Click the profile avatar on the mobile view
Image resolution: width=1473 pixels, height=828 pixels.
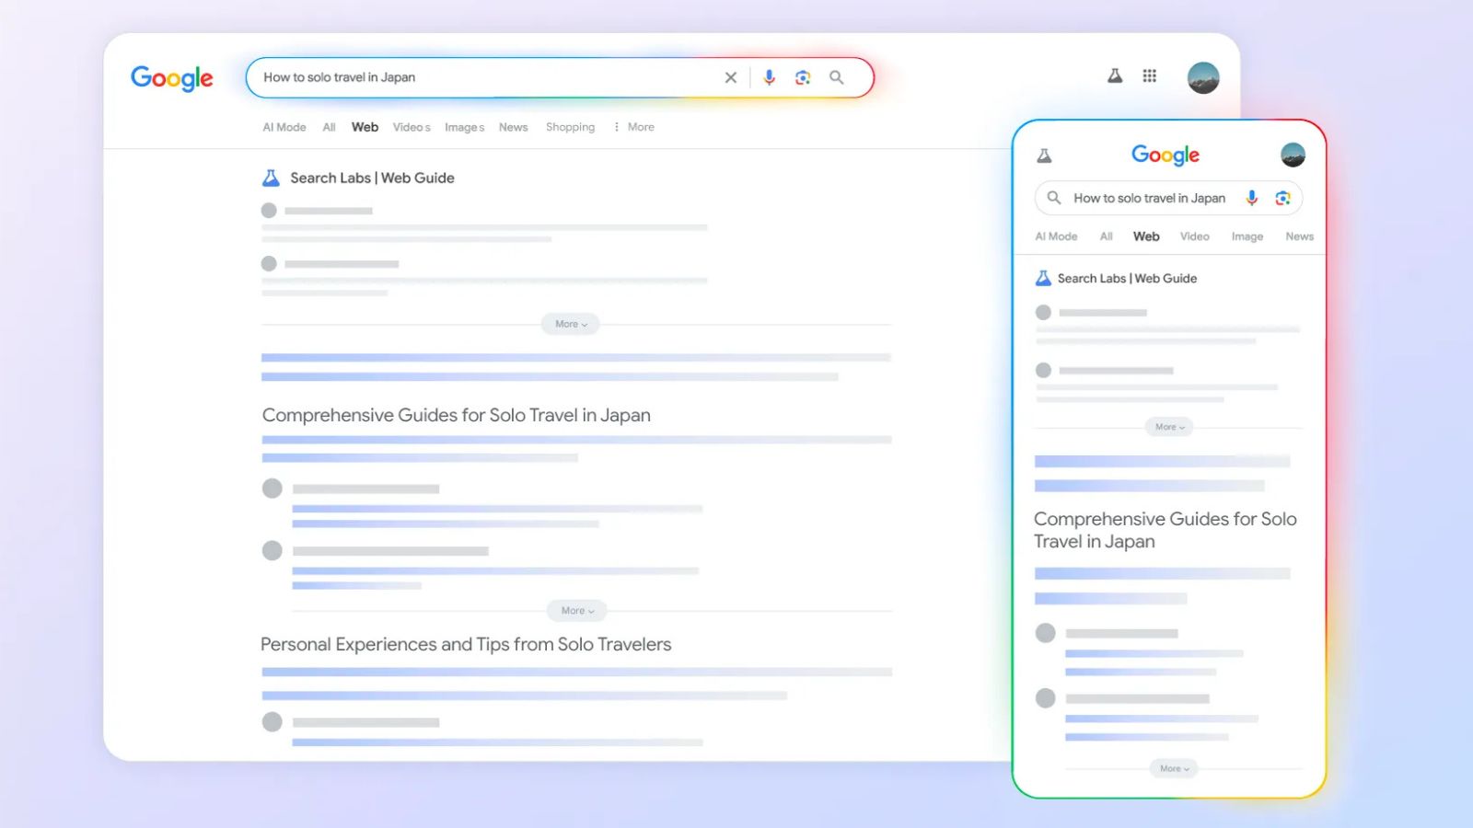pyautogui.click(x=1293, y=155)
